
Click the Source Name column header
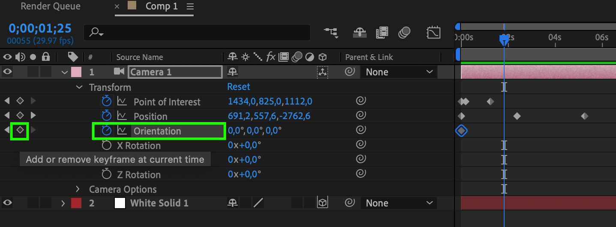[140, 57]
